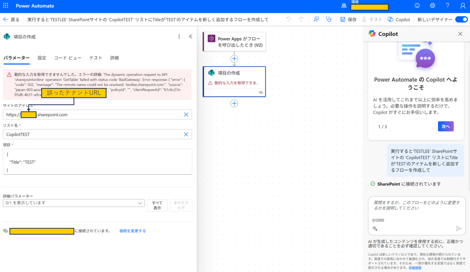The width and height of the screenshot is (470, 272).
Task: Click the Copilot logo in pane header
Action: pos(372,34)
